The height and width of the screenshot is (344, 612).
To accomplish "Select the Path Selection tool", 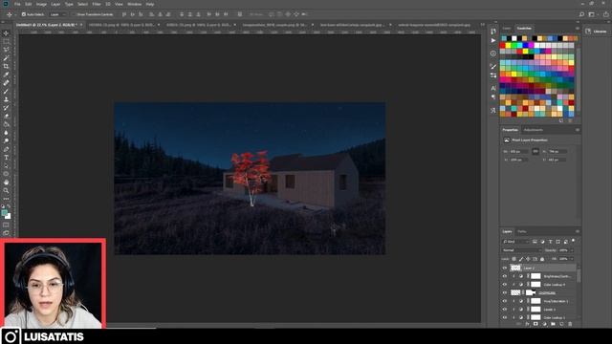I will point(6,165).
